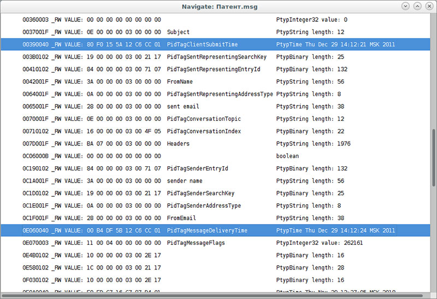
Task: Click the PidTagConversationTopic row
Action: tap(204, 119)
